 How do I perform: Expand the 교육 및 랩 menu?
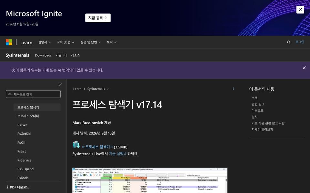[66, 42]
